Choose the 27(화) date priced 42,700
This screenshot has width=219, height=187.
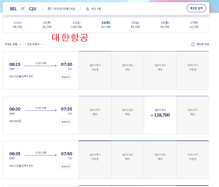(x=194, y=24)
